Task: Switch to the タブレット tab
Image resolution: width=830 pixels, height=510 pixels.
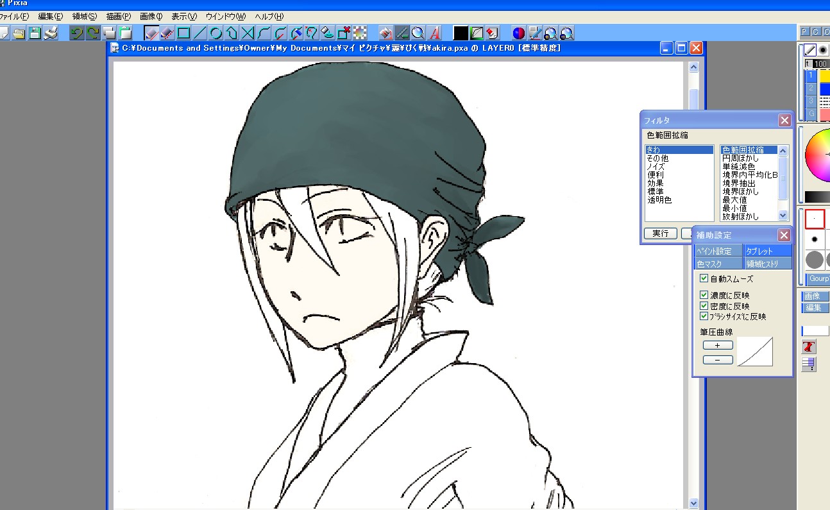Action: point(768,251)
